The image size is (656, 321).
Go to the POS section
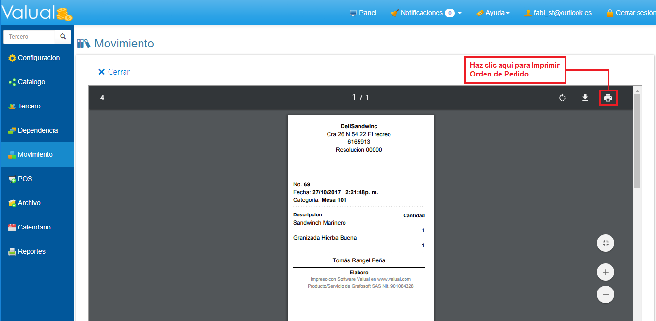point(25,179)
